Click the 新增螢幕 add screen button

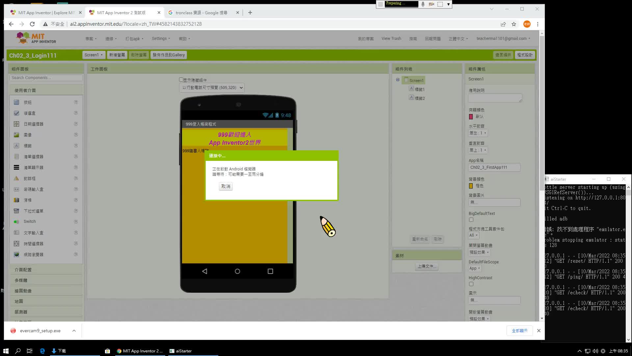click(x=117, y=55)
